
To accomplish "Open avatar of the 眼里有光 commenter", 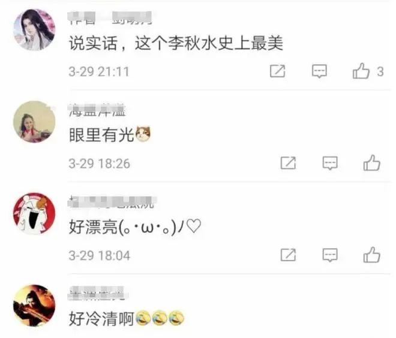I will [34, 122].
